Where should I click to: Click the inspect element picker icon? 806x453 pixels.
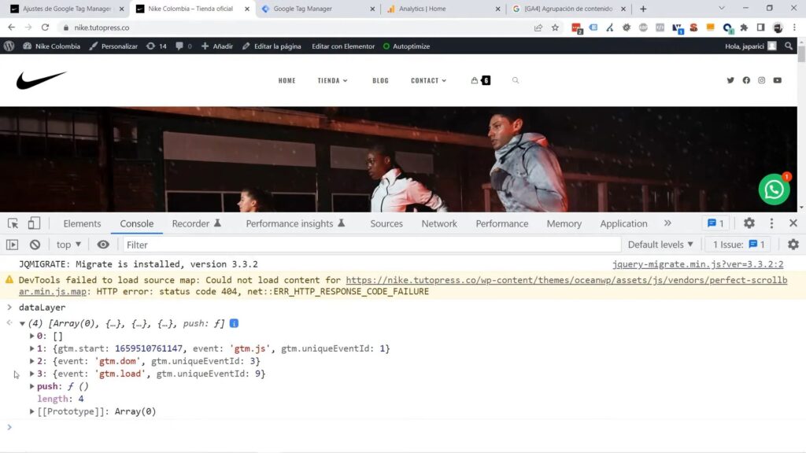tap(13, 223)
